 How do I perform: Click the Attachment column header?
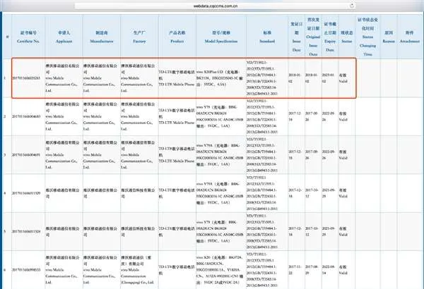pos(410,37)
